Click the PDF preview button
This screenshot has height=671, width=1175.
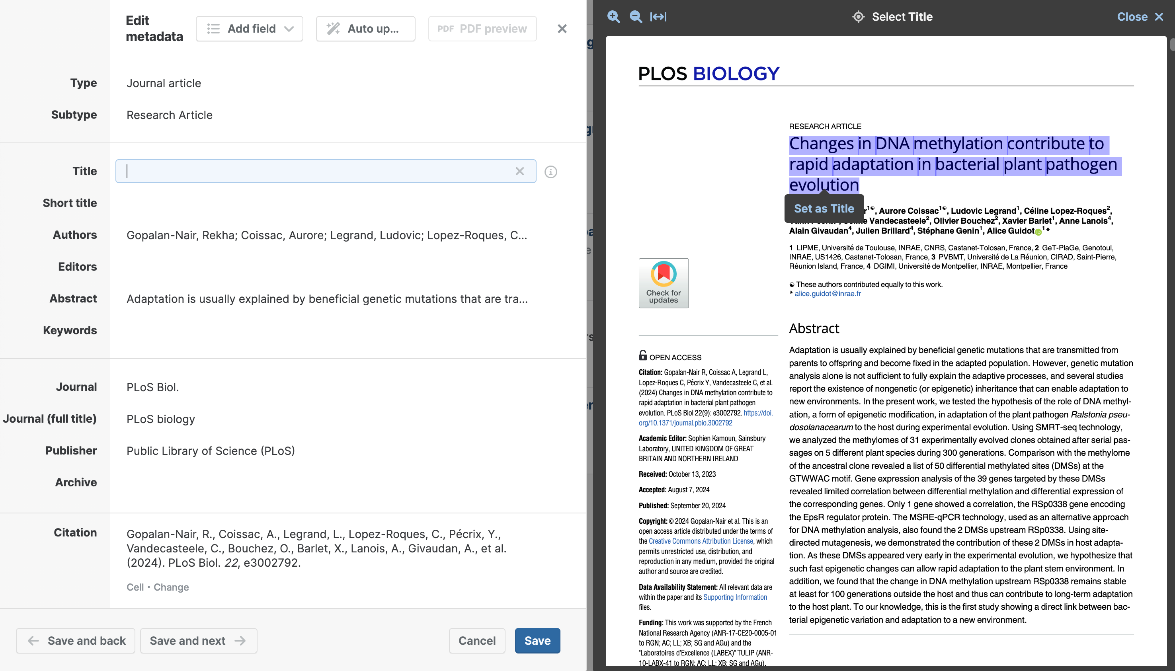pyautogui.click(x=482, y=29)
